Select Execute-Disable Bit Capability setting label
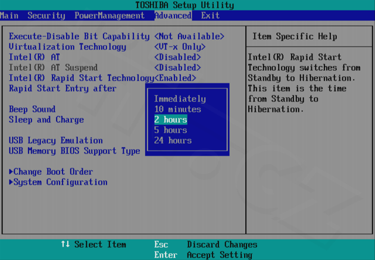375x260 pixels. tap(79, 36)
